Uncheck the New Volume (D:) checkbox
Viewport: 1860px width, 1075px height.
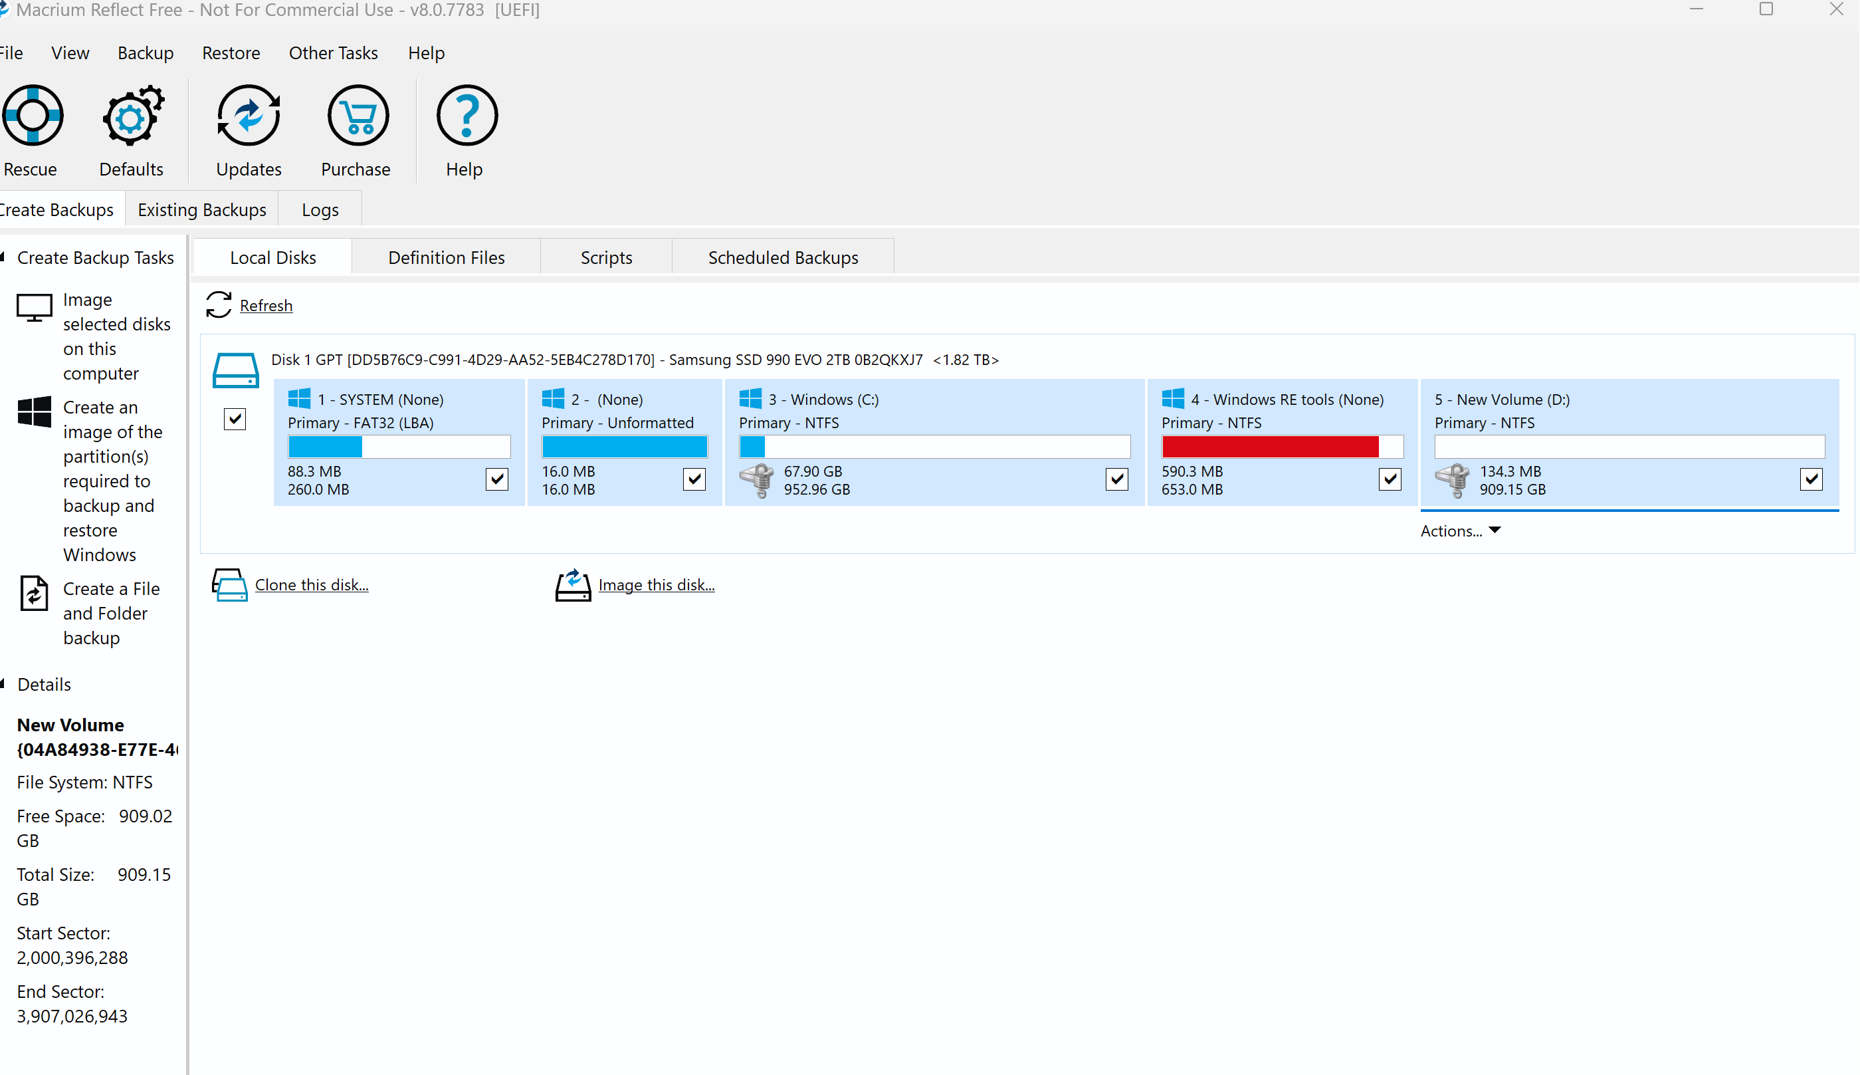(x=1811, y=479)
